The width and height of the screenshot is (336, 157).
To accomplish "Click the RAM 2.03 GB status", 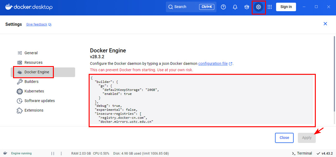I will pos(81,153).
